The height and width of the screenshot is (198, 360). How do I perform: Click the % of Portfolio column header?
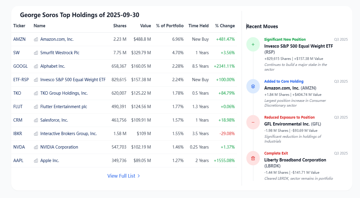coord(170,26)
